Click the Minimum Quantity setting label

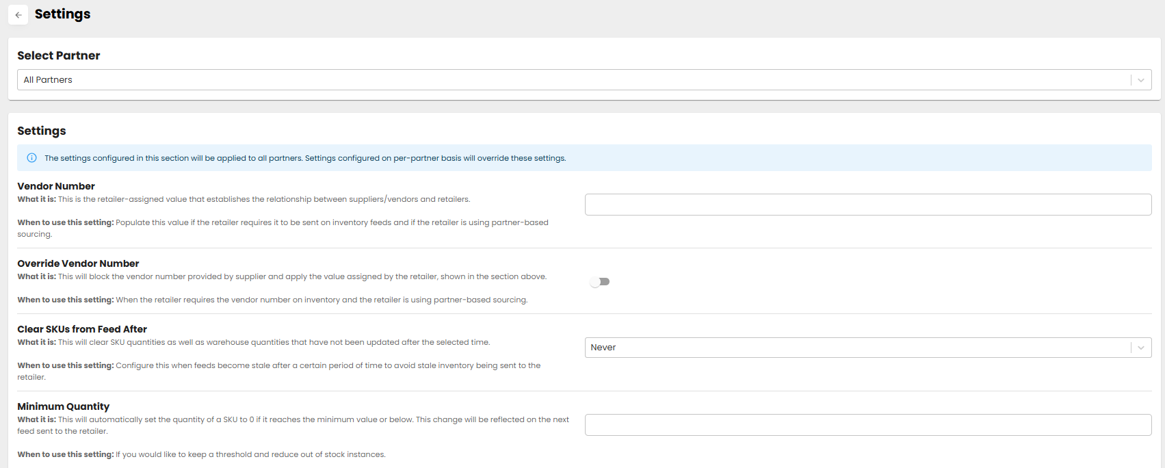63,406
